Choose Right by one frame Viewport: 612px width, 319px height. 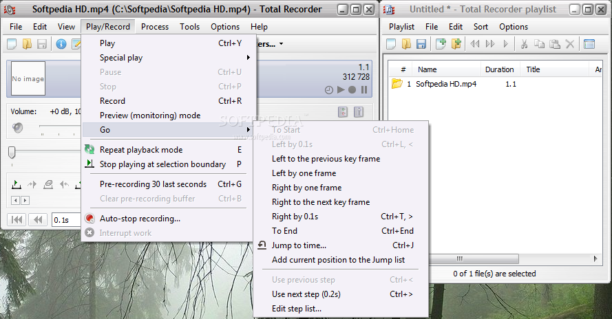(341, 188)
